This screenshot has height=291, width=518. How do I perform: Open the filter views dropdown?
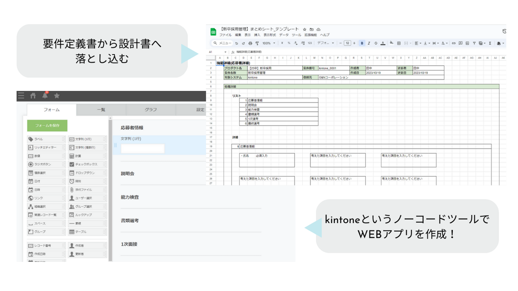click(x=482, y=43)
